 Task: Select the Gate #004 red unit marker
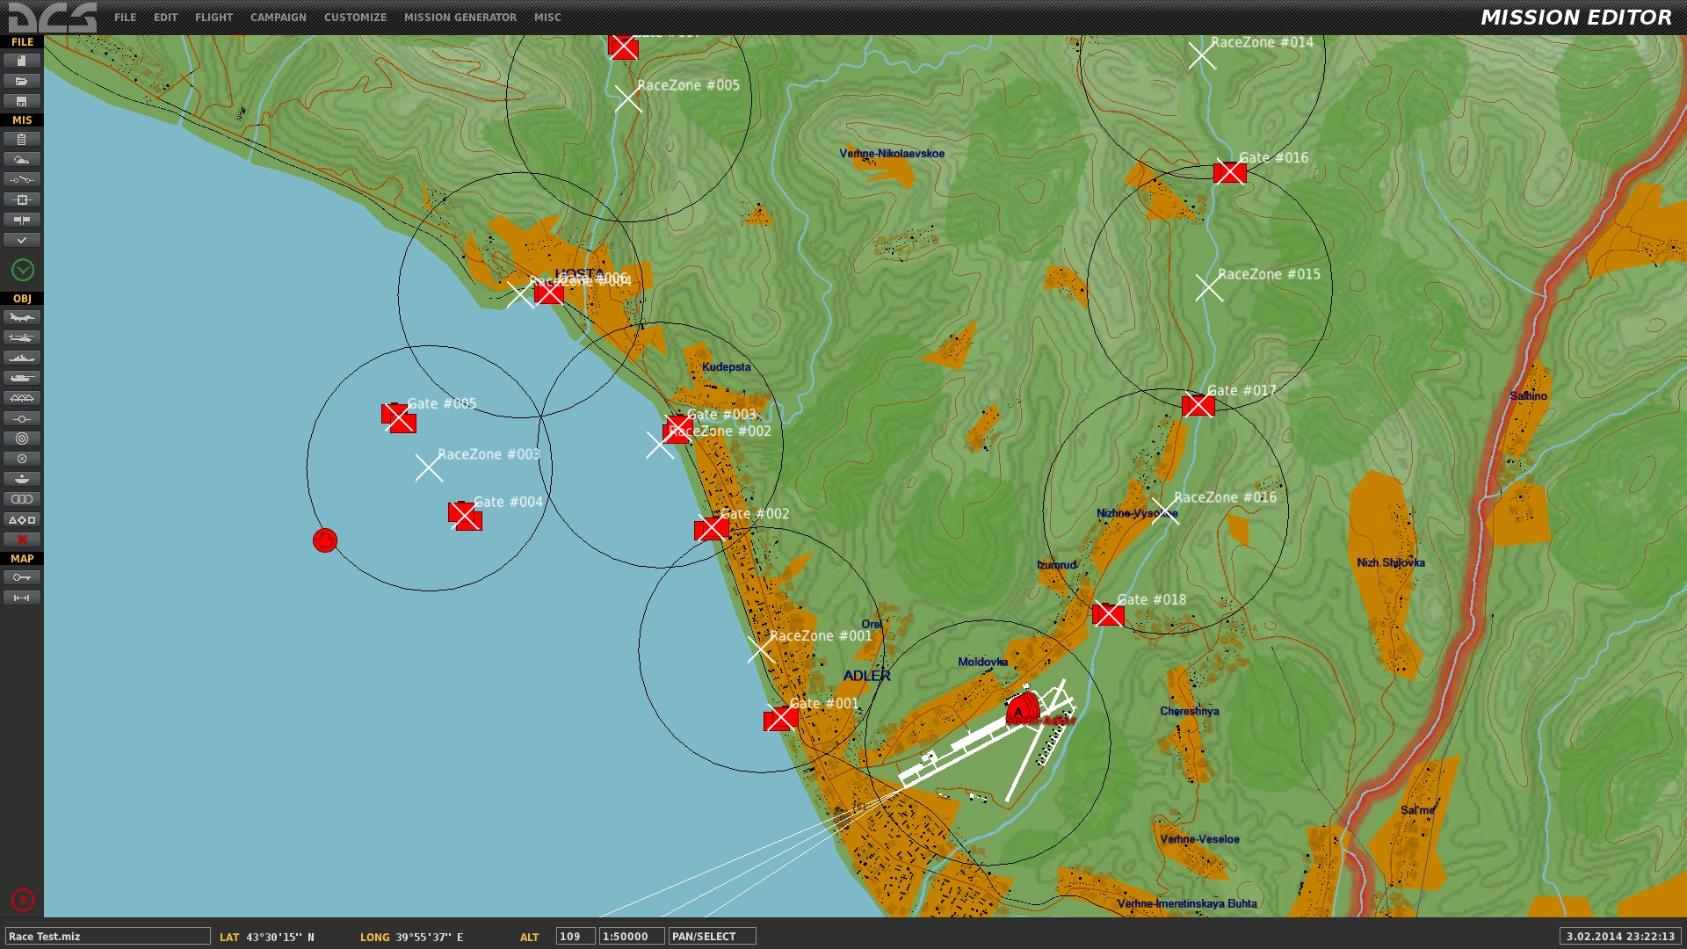(x=465, y=516)
